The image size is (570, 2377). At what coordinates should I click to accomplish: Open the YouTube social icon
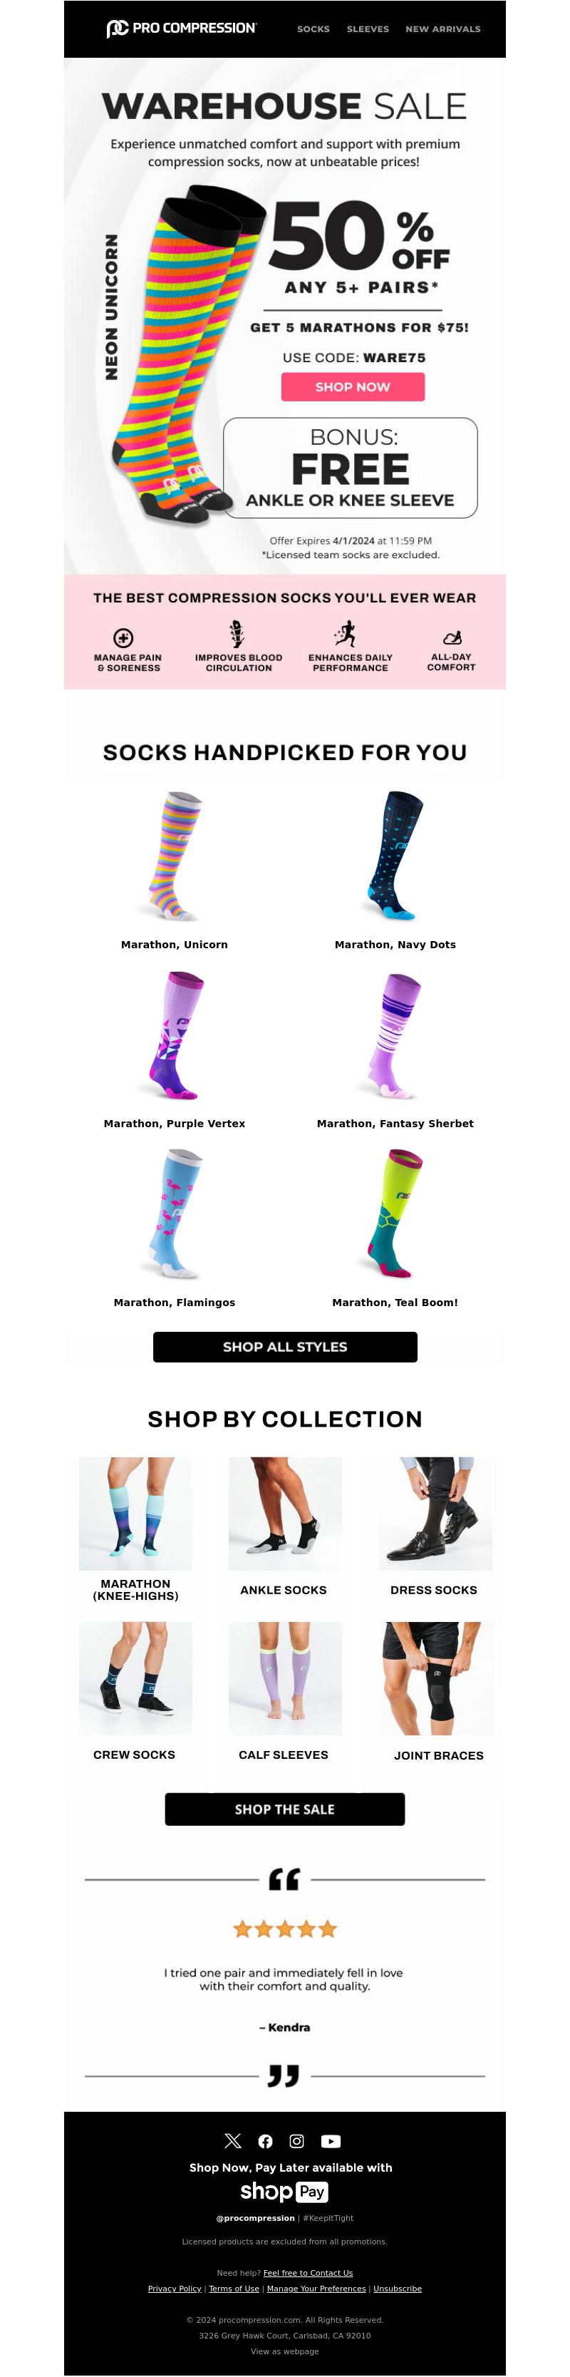(331, 2141)
